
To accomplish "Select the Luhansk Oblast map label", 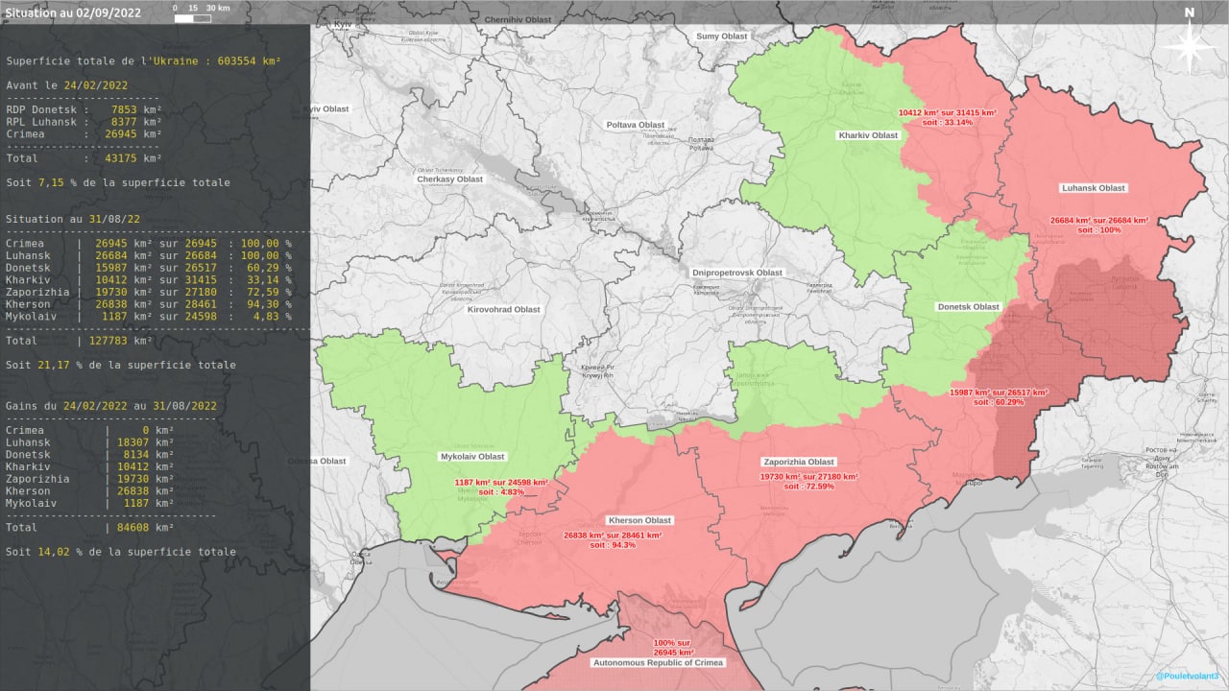I will [1094, 188].
